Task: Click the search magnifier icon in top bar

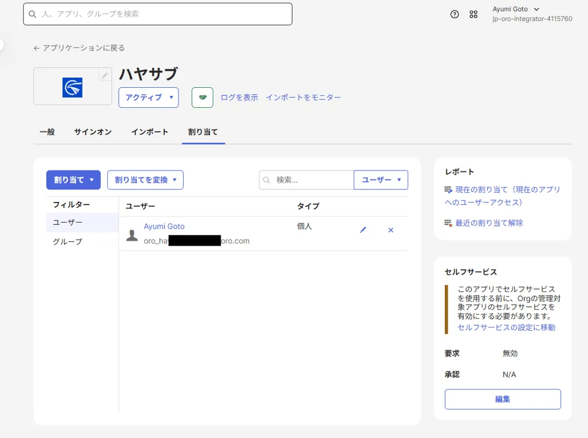Action: click(x=33, y=14)
